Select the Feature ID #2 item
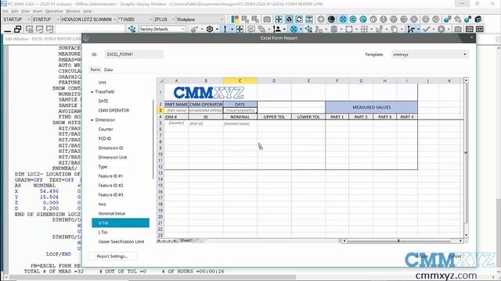501x281 pixels. (110, 186)
